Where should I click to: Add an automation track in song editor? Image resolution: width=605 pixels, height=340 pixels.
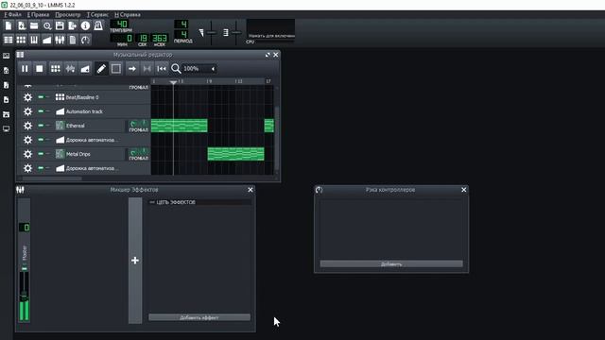pos(85,69)
